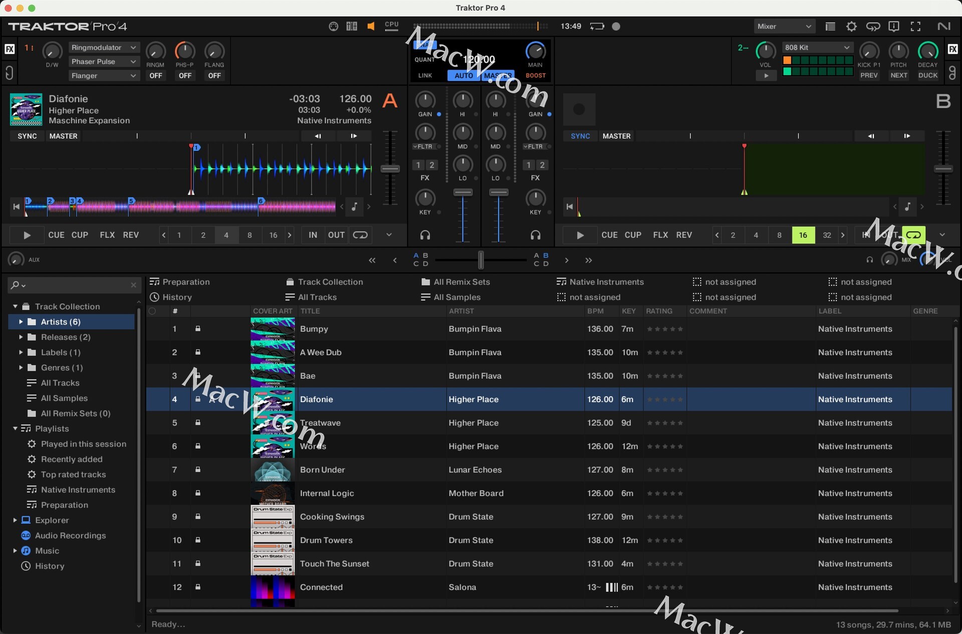
Task: Toggle Deck A active loop icon
Action: click(x=360, y=235)
